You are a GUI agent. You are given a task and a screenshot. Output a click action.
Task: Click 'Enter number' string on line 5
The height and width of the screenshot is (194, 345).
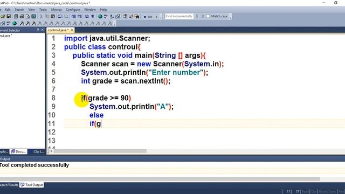point(176,72)
